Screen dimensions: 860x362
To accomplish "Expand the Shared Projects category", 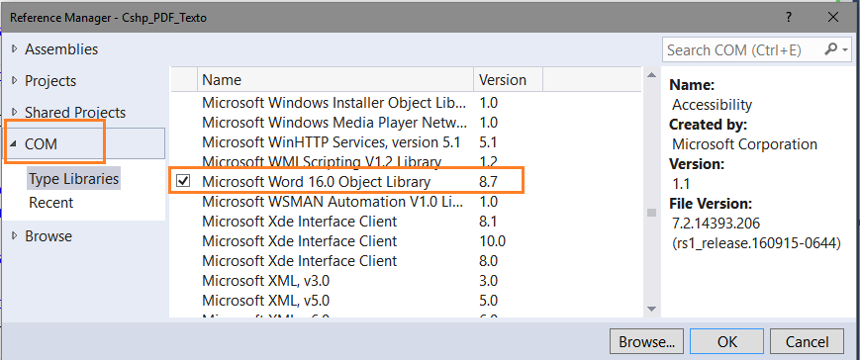I will [x=15, y=113].
